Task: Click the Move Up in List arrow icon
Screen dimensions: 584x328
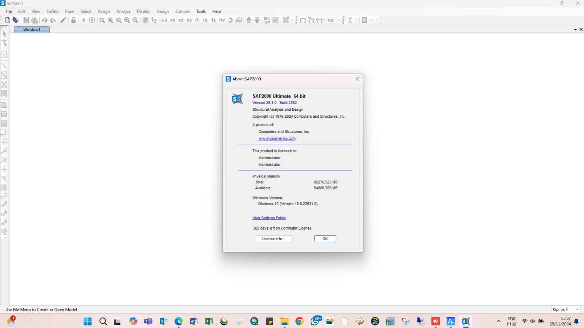Action: (x=249, y=20)
